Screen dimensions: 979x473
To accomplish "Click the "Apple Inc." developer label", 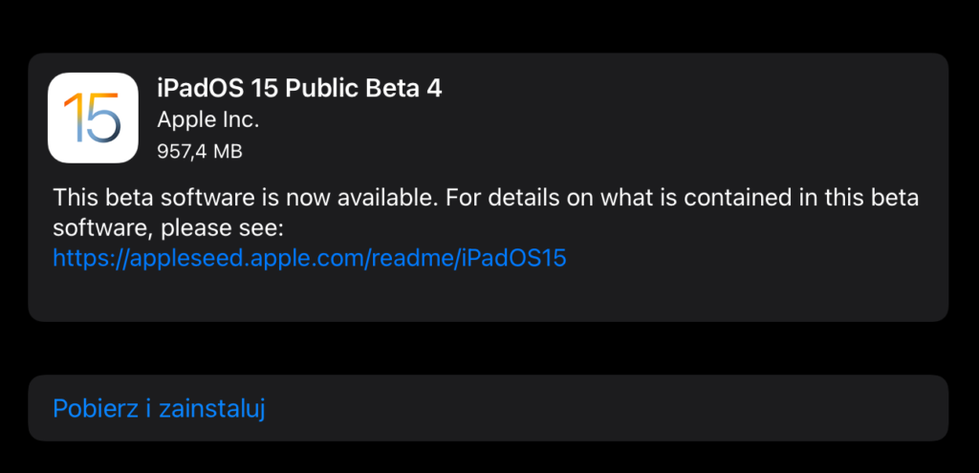I will [208, 120].
